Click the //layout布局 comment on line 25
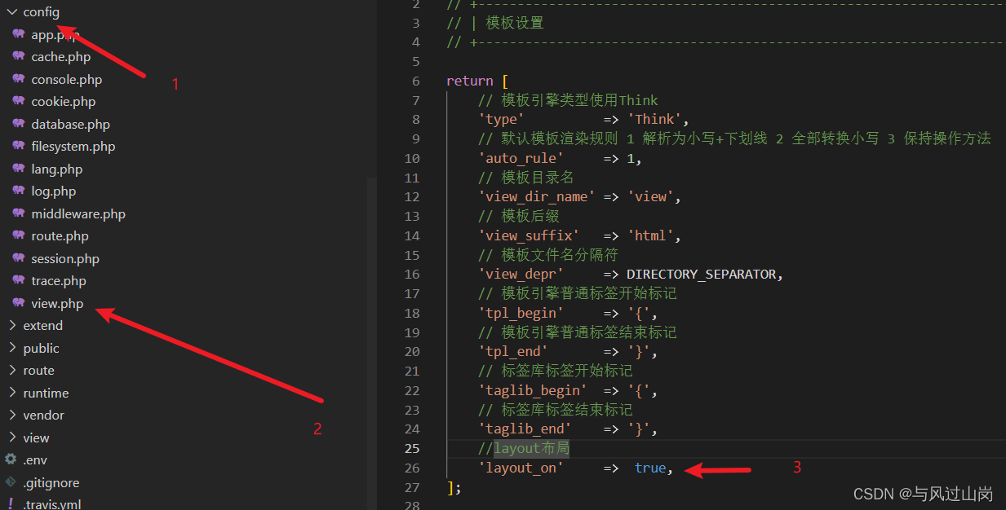This screenshot has height=510, width=1006. tap(525, 448)
